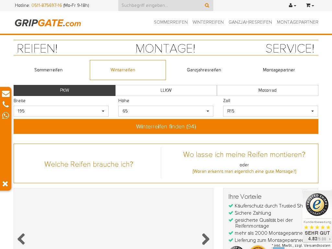
Task: Close the orange contact sidebar
Action: 5,184
